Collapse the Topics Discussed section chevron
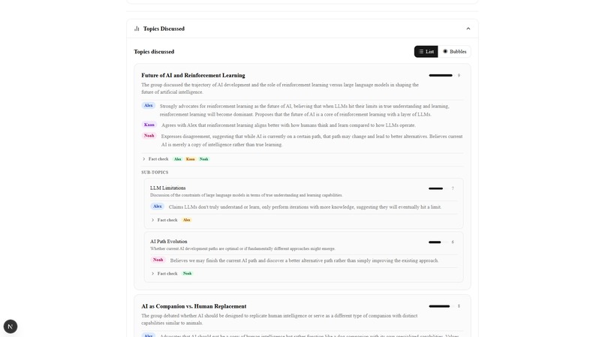This screenshot has width=605, height=337. [x=468, y=29]
